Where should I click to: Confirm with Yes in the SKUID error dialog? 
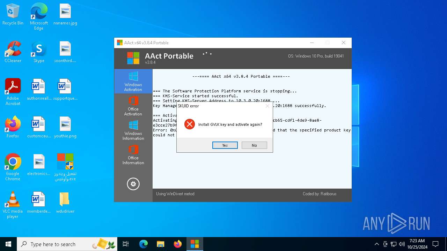(225, 145)
